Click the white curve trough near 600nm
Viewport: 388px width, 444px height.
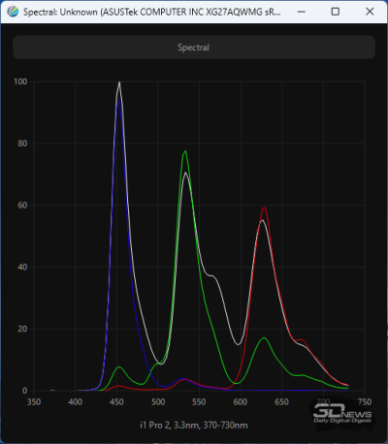coord(239,344)
